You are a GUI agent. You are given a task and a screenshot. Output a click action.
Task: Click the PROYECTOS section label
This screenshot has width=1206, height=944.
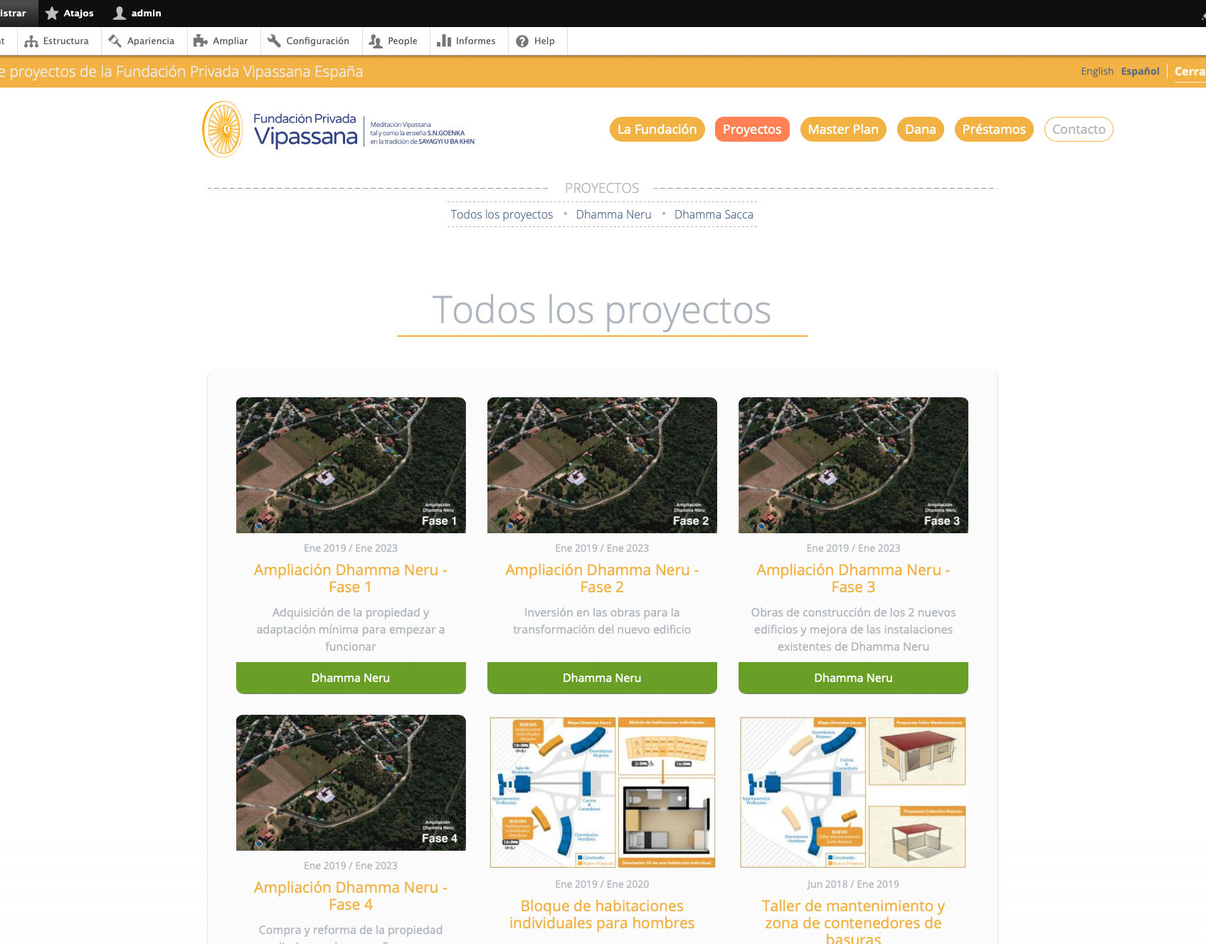pyautogui.click(x=602, y=188)
